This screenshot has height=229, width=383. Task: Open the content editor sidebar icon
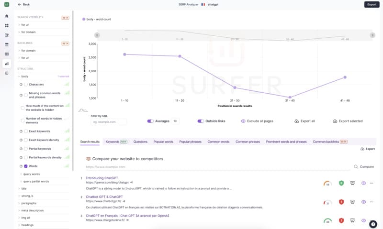coord(7,35)
